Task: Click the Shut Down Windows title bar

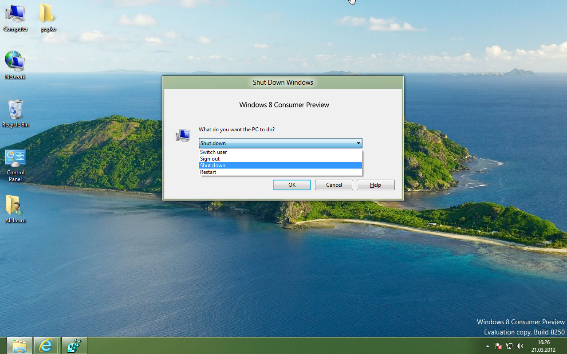Action: 283,83
